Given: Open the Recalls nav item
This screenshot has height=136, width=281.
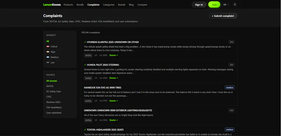Looking at the screenshot, I should point(80,5).
